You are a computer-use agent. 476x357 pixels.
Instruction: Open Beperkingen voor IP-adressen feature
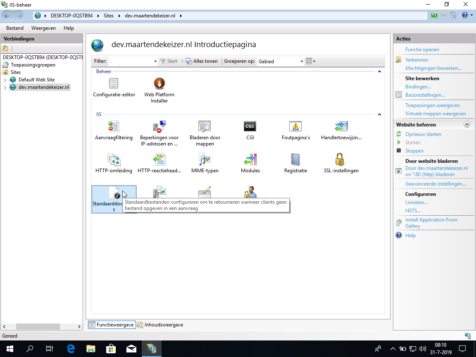[159, 126]
